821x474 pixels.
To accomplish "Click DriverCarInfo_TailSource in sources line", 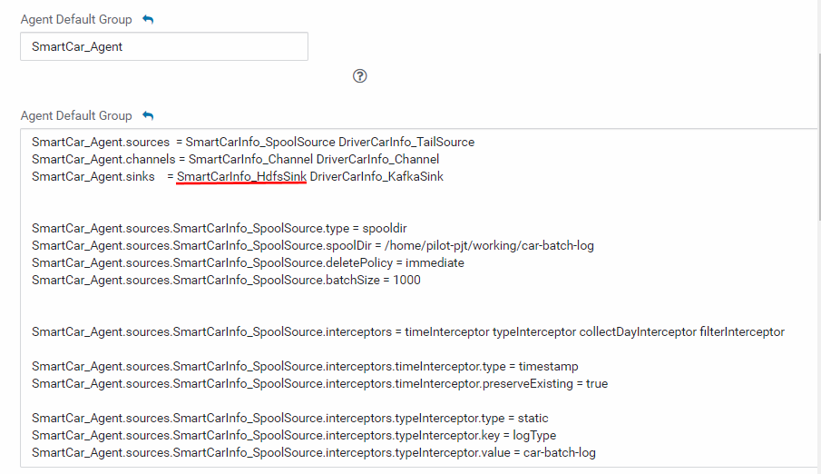I will coord(406,142).
